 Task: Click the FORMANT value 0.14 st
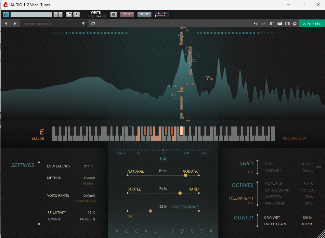click(307, 170)
